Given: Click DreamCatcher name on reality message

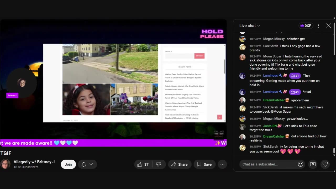Looking at the screenshot, I should click(x=274, y=136).
